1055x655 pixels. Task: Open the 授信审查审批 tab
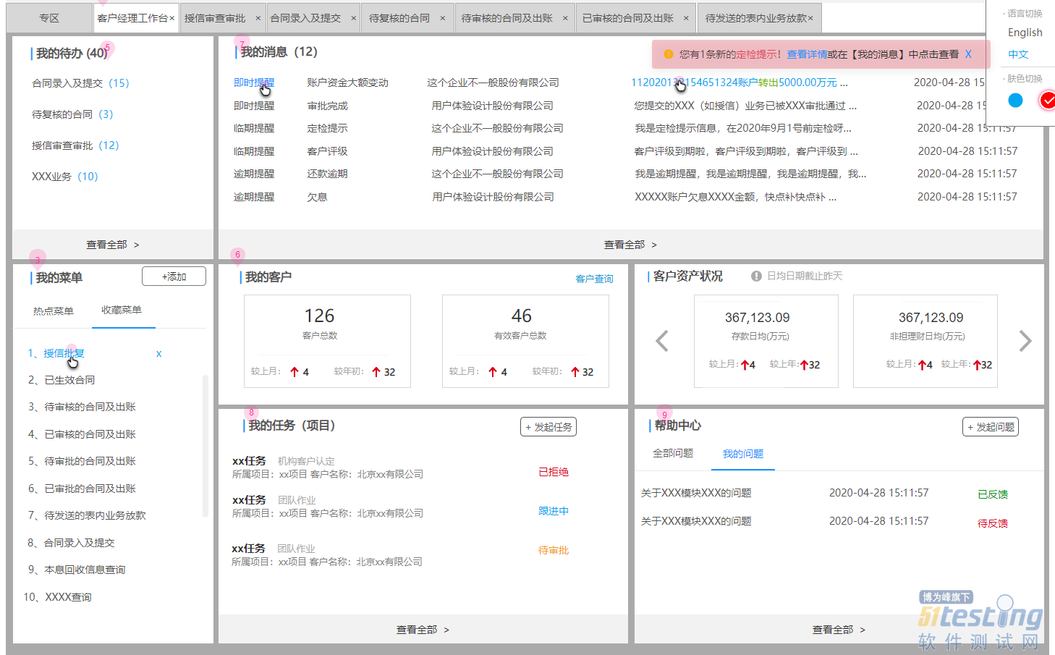(215, 18)
